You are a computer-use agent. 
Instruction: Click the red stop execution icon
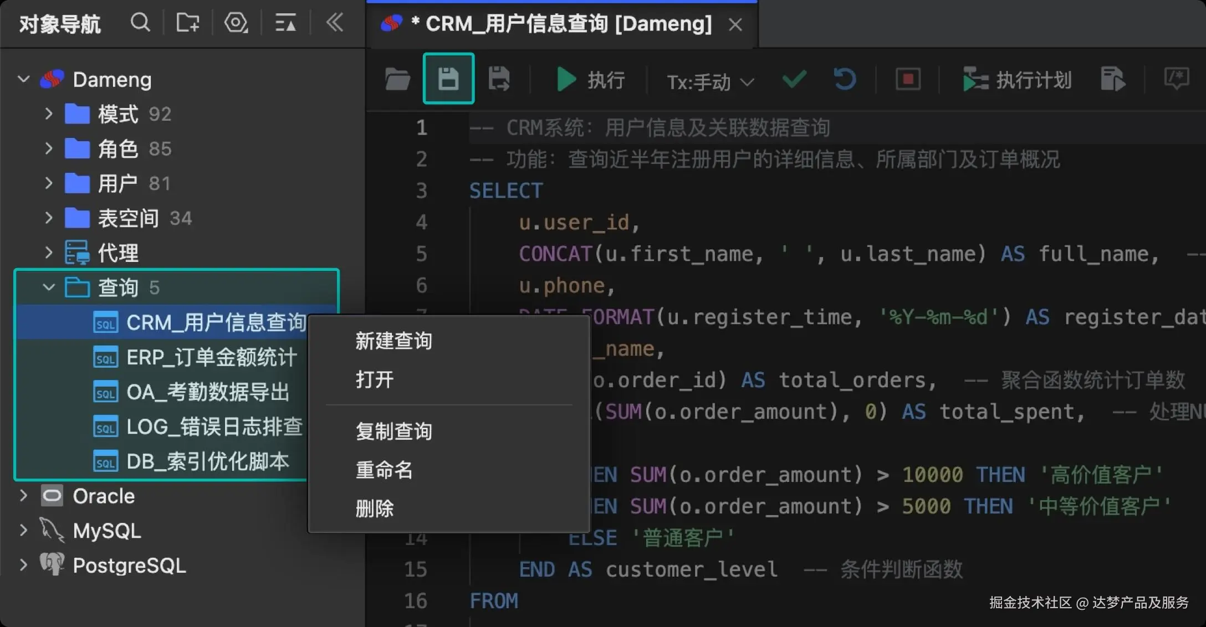(908, 79)
